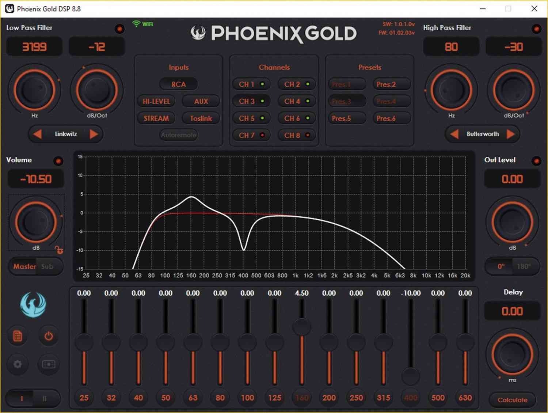Click the Calculate delay button
This screenshot has height=413, width=548.
click(x=512, y=400)
